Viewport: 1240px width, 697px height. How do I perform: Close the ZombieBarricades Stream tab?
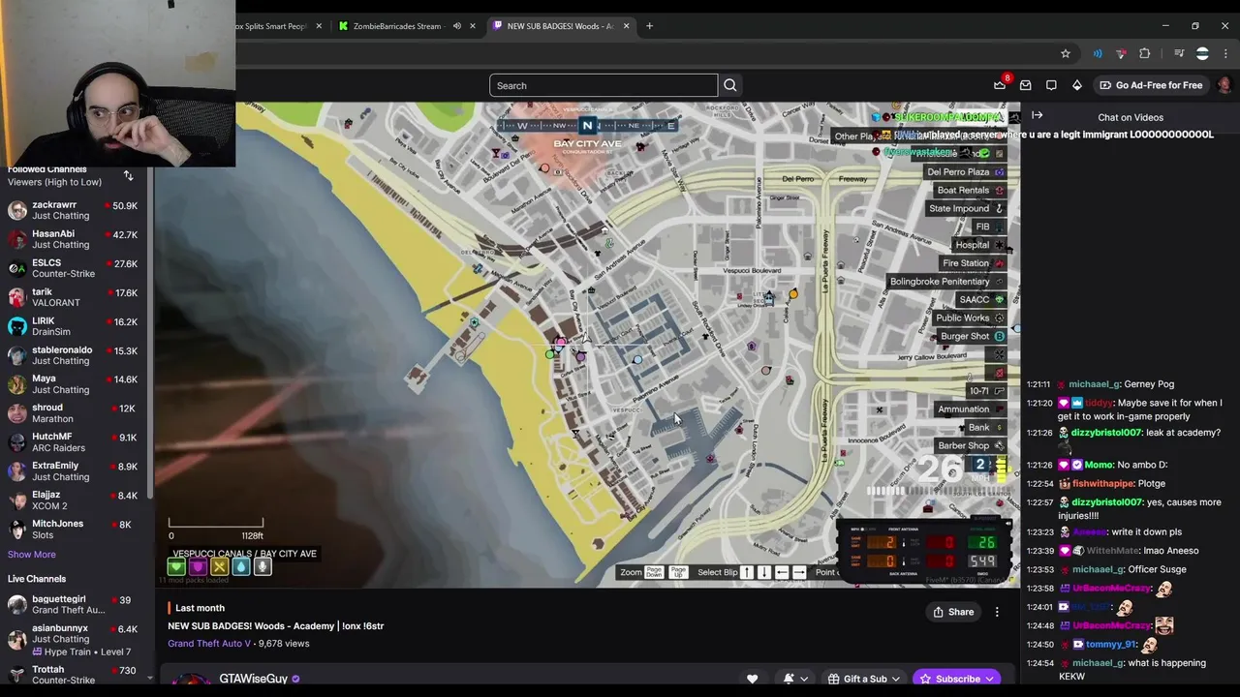pyautogui.click(x=473, y=26)
